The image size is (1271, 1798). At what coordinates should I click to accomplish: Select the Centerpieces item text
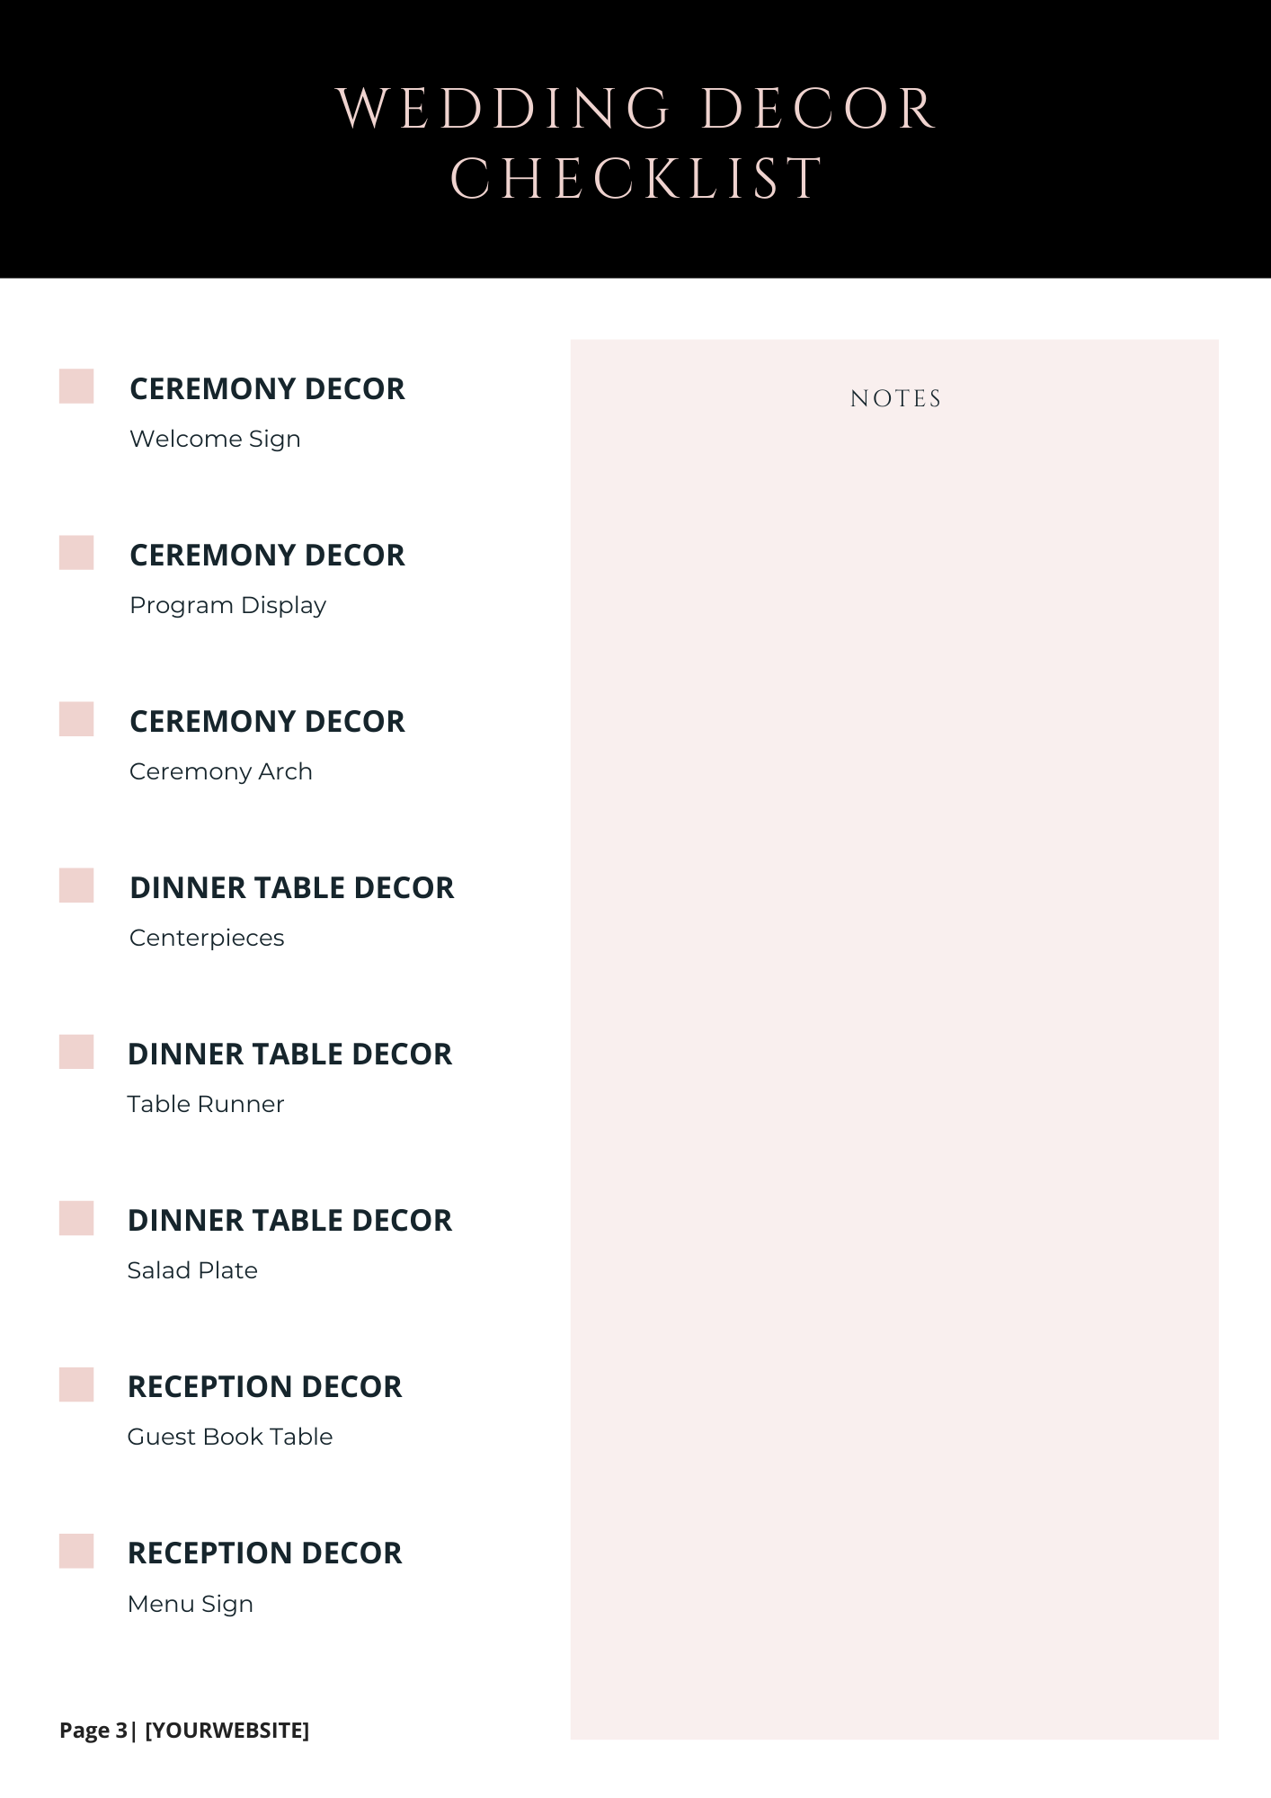pyautogui.click(x=207, y=939)
